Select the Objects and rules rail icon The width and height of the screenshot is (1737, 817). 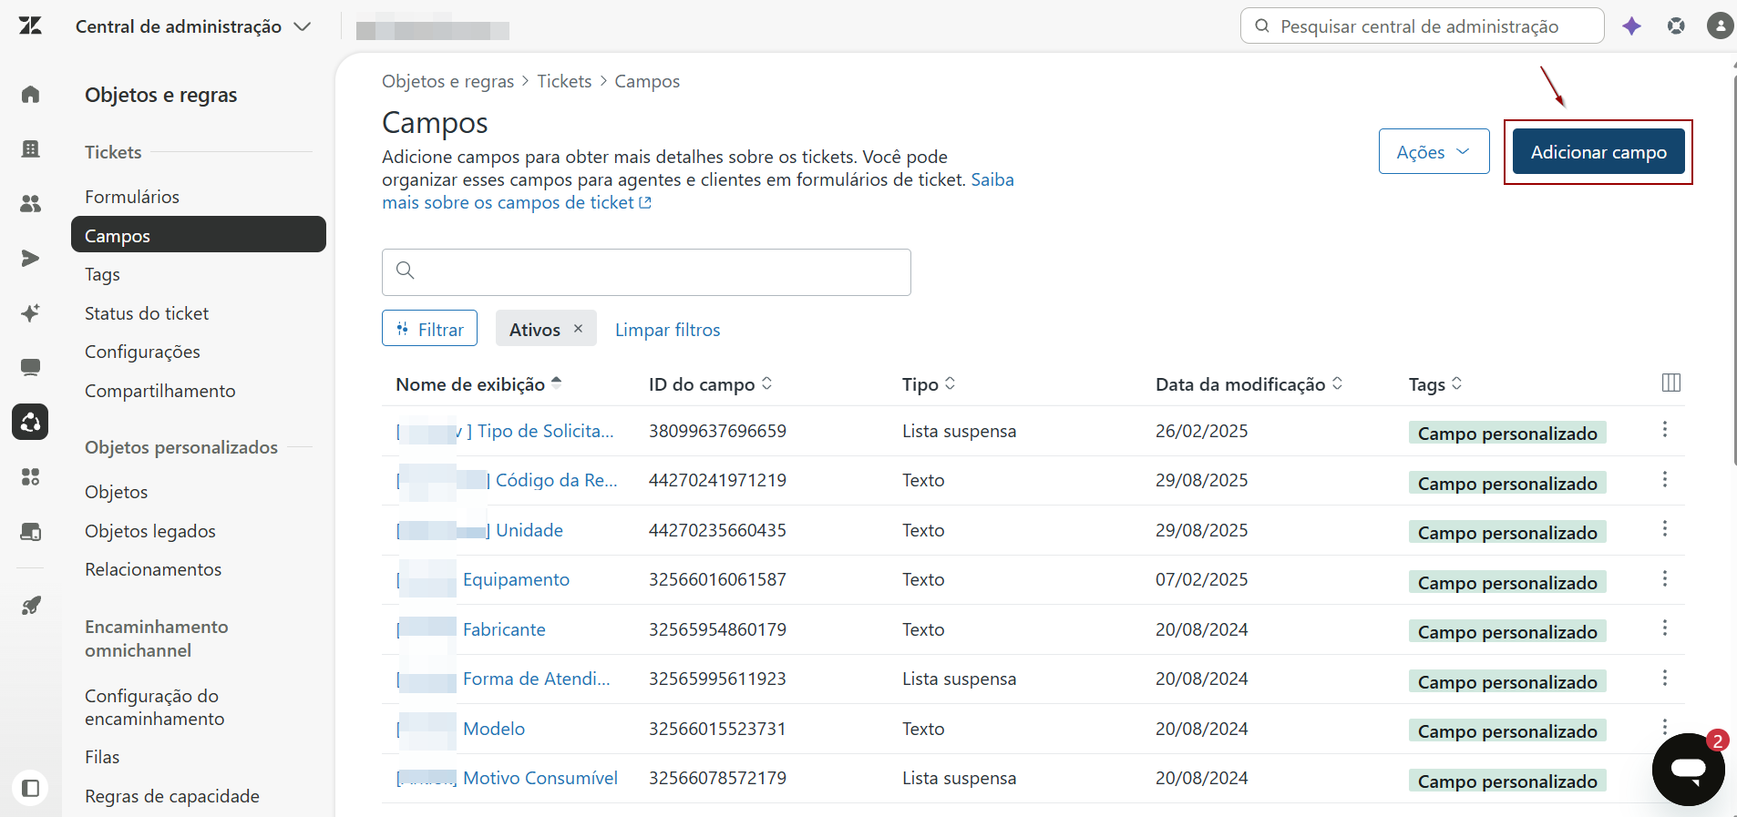click(30, 422)
